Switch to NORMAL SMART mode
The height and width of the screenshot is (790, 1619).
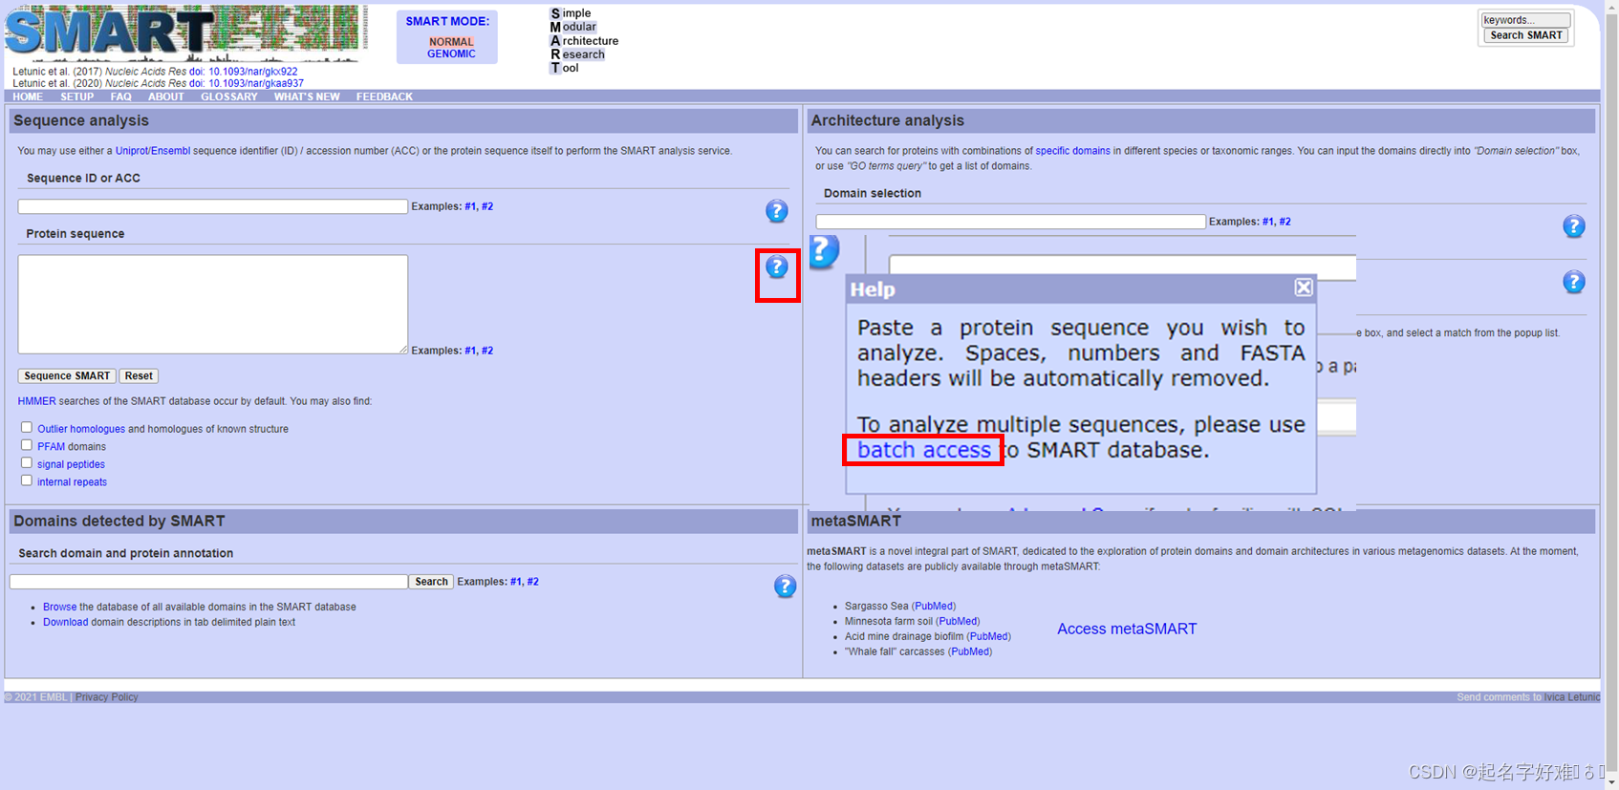[x=451, y=42]
